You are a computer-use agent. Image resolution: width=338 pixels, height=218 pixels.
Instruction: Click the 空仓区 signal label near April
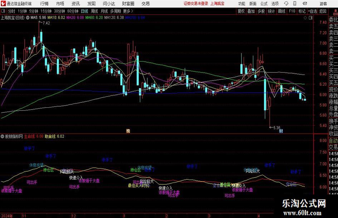291,184
